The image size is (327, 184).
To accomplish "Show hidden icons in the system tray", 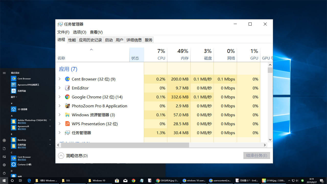I will click(x=289, y=180).
